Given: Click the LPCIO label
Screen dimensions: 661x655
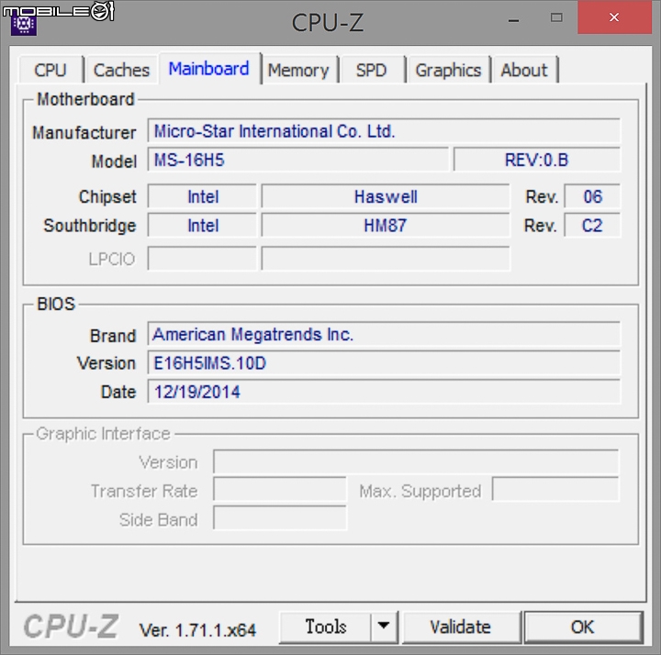Looking at the screenshot, I should pyautogui.click(x=112, y=259).
